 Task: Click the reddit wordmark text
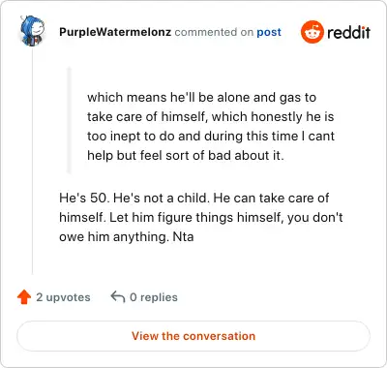tap(348, 32)
